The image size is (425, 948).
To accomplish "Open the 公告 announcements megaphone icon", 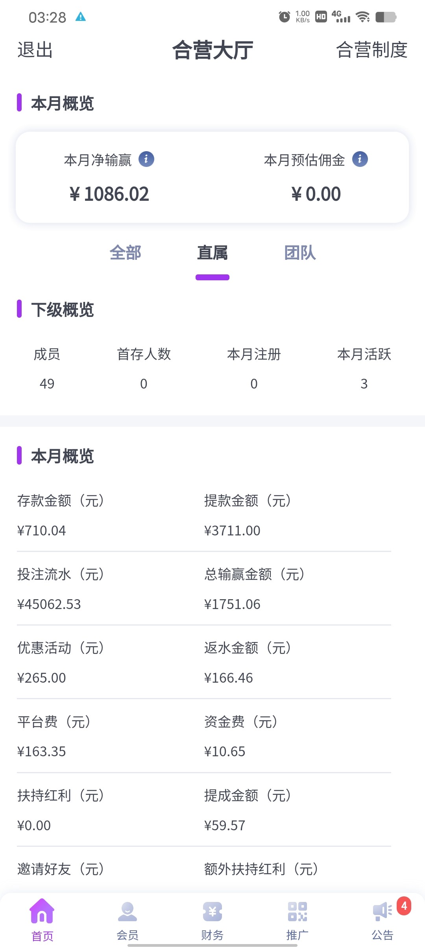I will (x=382, y=912).
